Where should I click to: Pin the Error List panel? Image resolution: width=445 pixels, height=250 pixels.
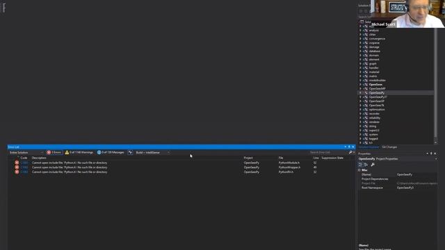point(349,147)
